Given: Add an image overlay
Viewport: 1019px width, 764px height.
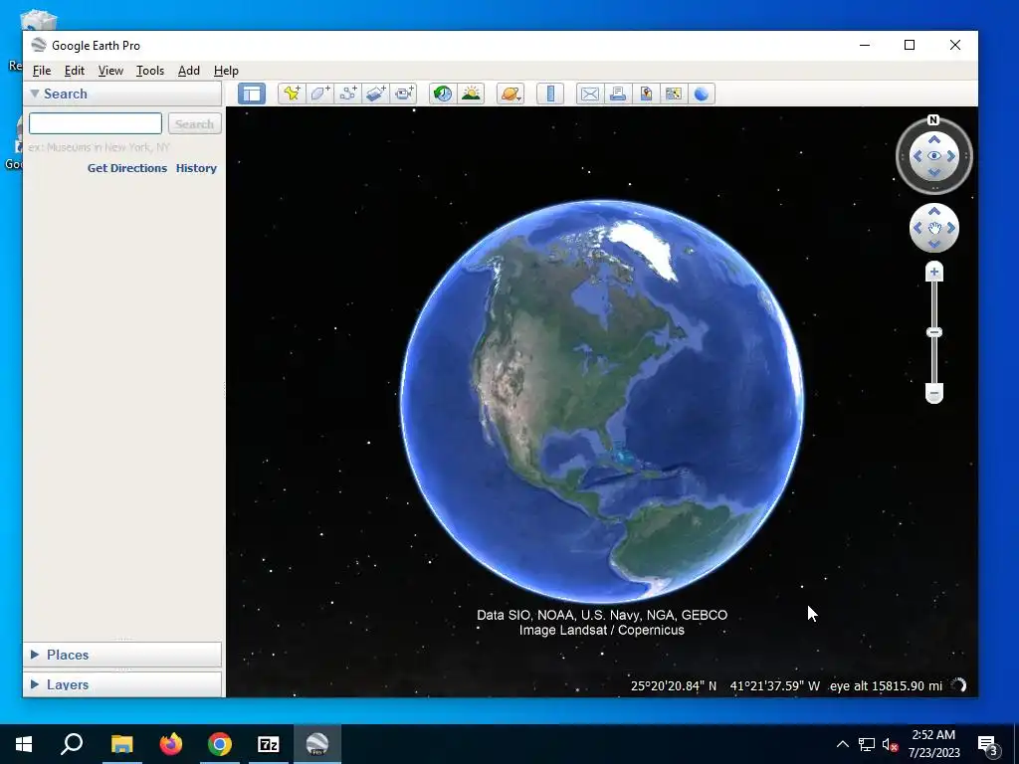Looking at the screenshot, I should 375,94.
